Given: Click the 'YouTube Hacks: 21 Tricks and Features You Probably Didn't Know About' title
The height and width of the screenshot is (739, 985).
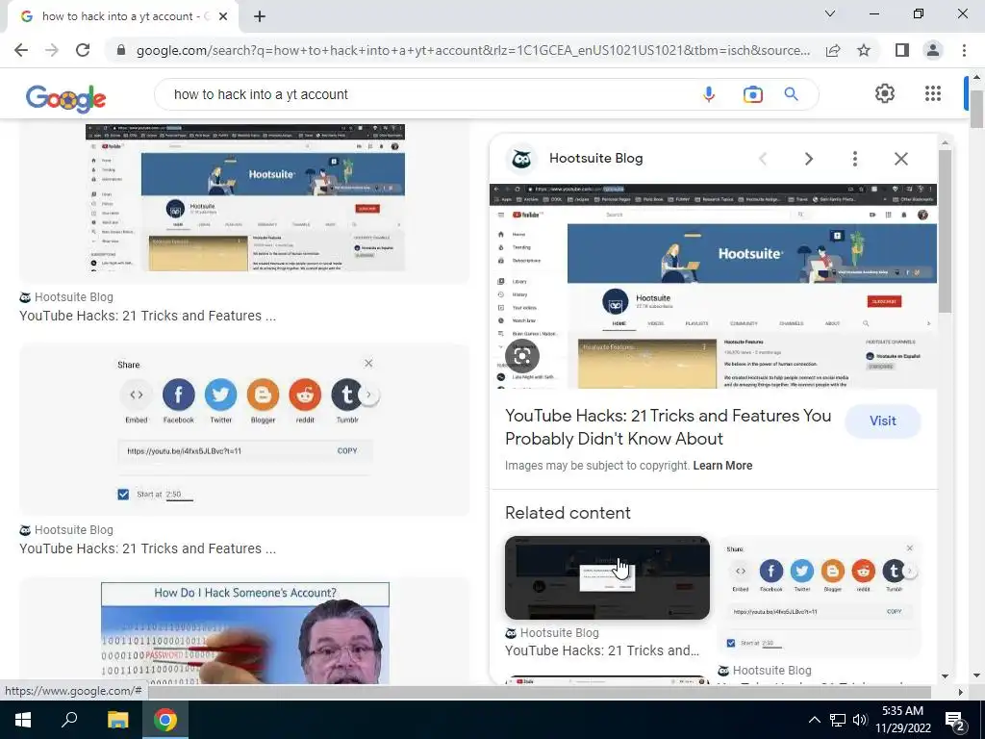Looking at the screenshot, I should 668,427.
